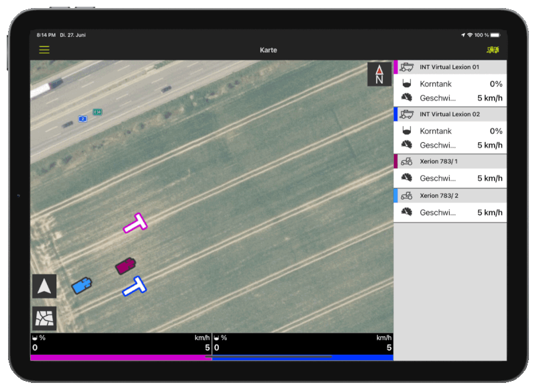
Task: Select the yellow harvester icon in top right
Action: click(493, 50)
